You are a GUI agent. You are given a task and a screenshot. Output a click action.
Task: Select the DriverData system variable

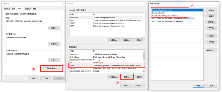pyautogui.click(x=106, y=57)
